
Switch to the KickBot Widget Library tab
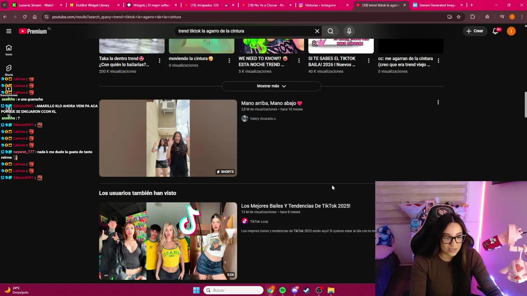92,5
